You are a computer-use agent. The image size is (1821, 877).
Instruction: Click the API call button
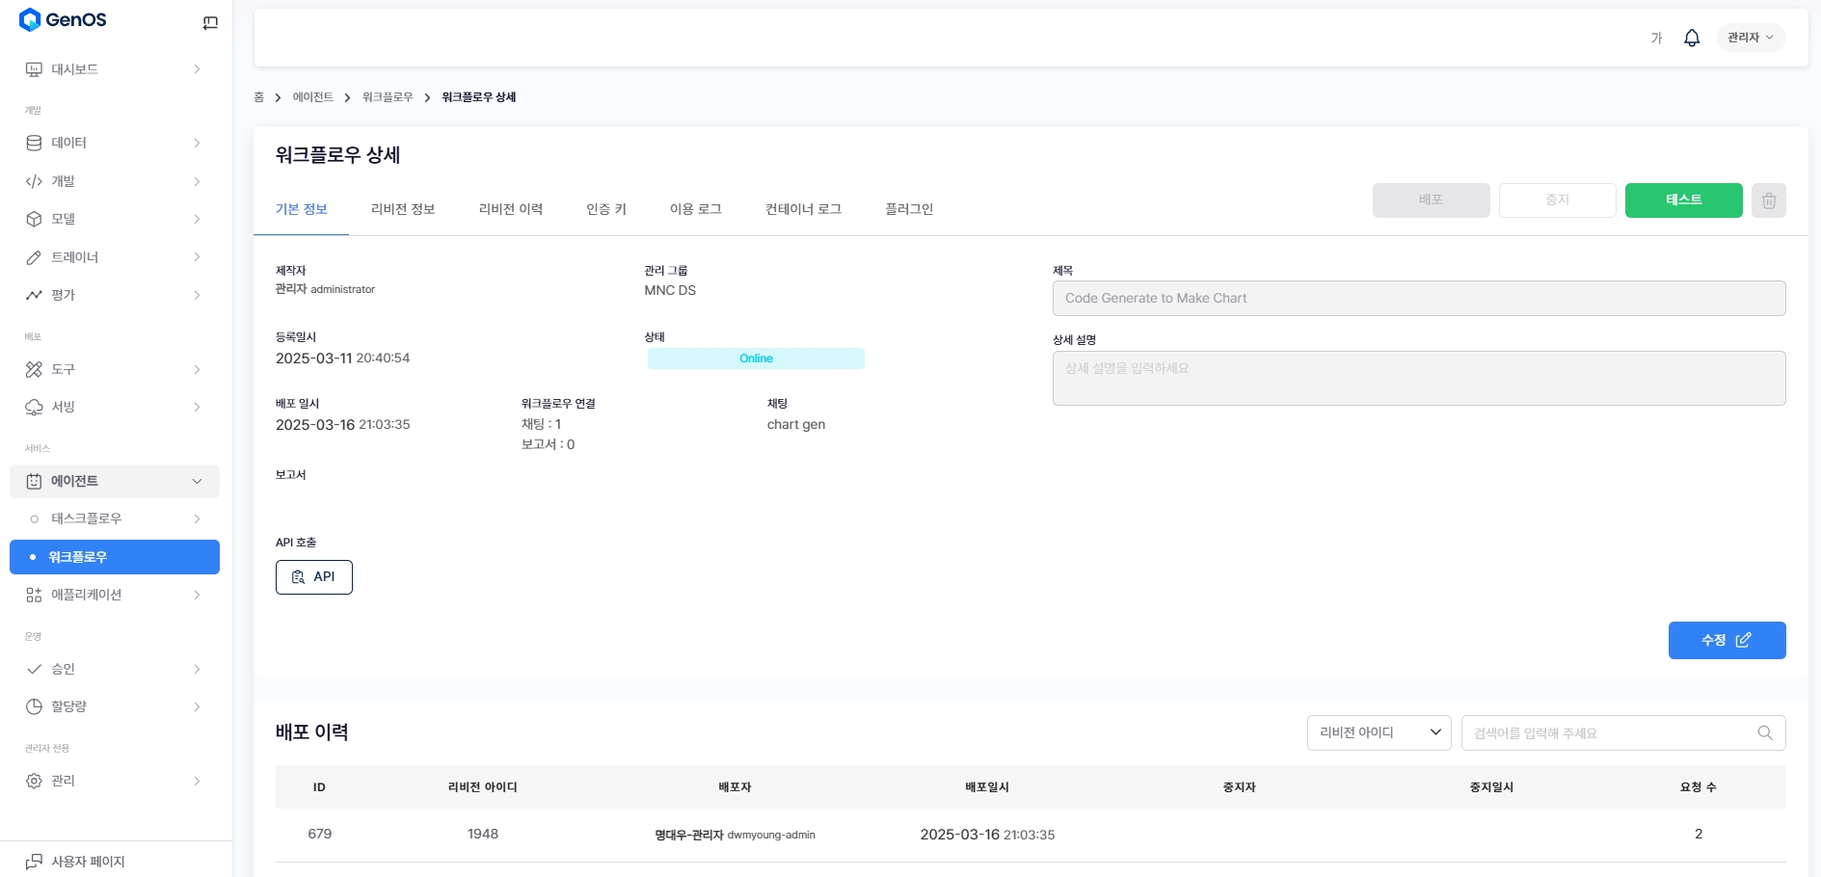(x=313, y=577)
